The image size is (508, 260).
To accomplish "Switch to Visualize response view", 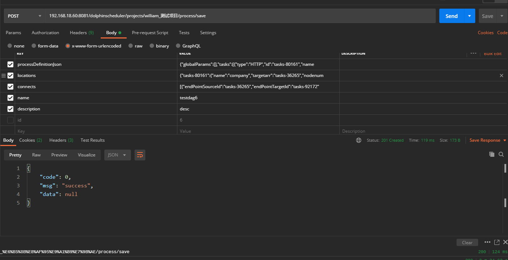I will (87, 155).
